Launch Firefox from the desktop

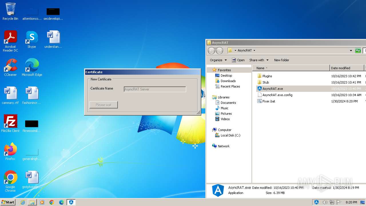[x=10, y=152]
